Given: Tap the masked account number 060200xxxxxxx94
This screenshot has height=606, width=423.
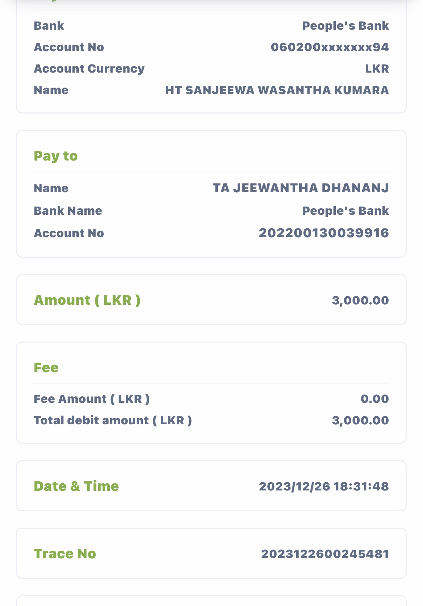Looking at the screenshot, I should 329,47.
